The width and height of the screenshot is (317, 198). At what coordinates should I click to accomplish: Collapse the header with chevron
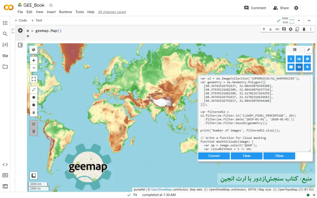click(x=309, y=20)
